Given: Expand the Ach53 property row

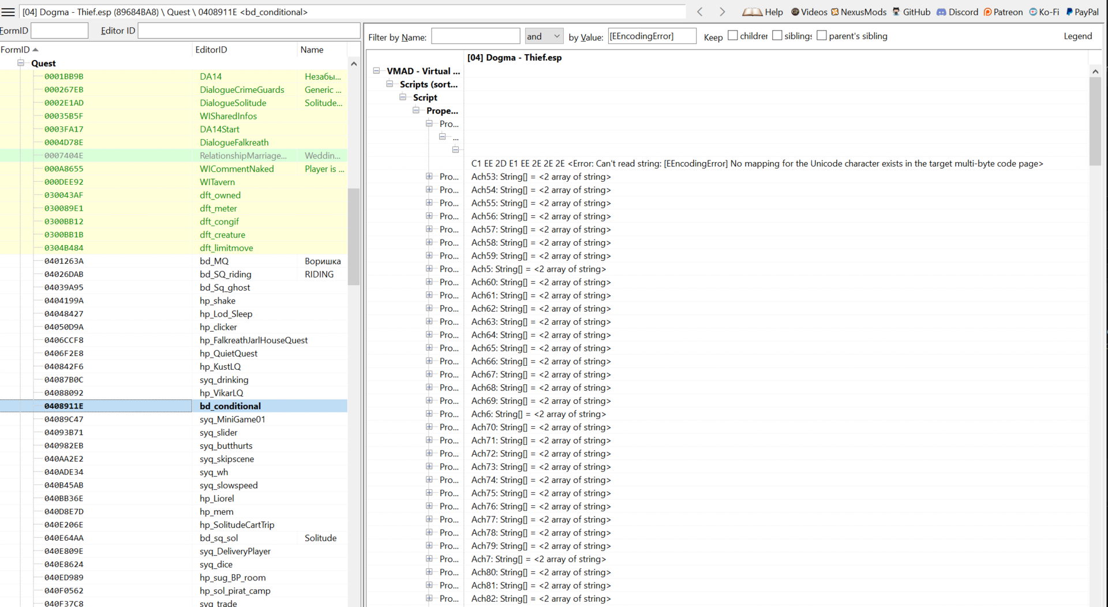Looking at the screenshot, I should (x=429, y=176).
